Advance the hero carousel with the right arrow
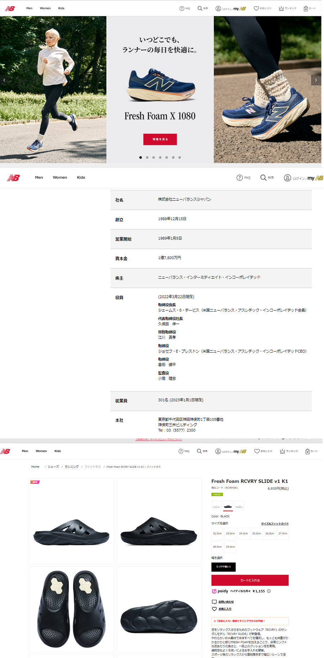The height and width of the screenshot is (658, 324). (316, 80)
